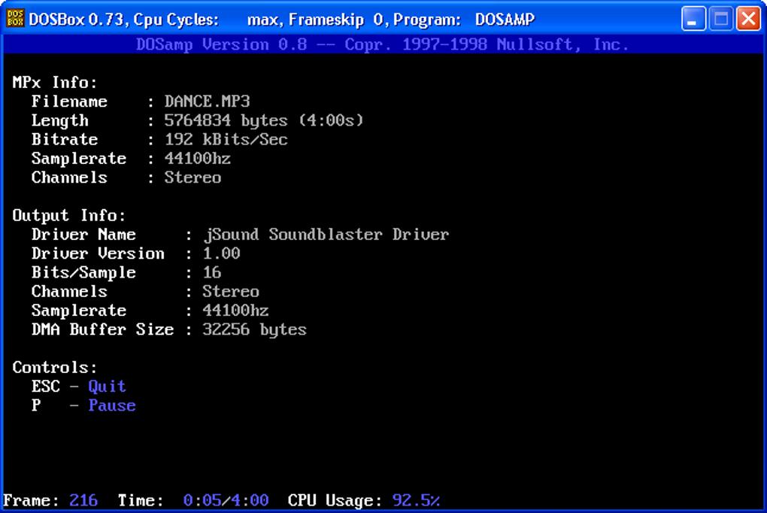The height and width of the screenshot is (513, 767).
Task: Click the DOSamp Version 0.8 header line
Action: point(382,44)
